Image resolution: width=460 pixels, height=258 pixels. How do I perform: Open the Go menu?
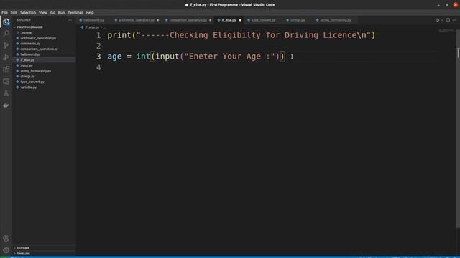click(52, 13)
